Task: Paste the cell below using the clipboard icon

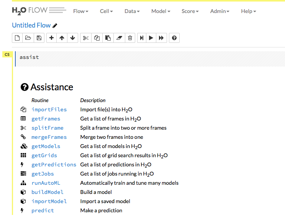Action: click(x=108, y=38)
